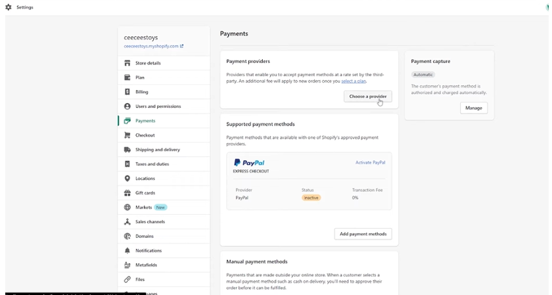Click Choose a provider button
552x295 pixels.
pos(368,97)
